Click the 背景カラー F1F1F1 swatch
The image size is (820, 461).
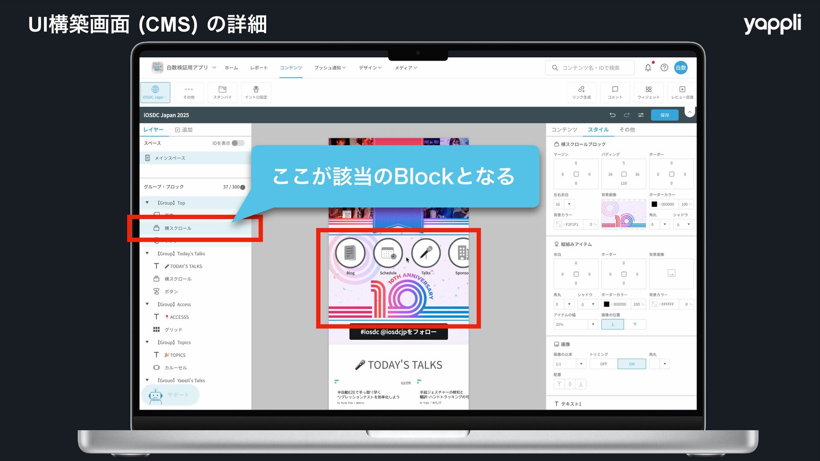558,225
